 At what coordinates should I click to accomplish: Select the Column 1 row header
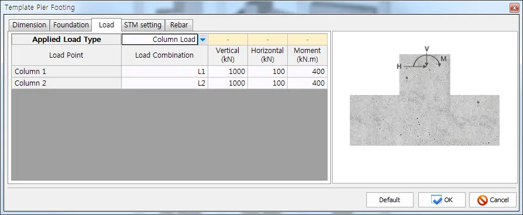pyautogui.click(x=67, y=72)
